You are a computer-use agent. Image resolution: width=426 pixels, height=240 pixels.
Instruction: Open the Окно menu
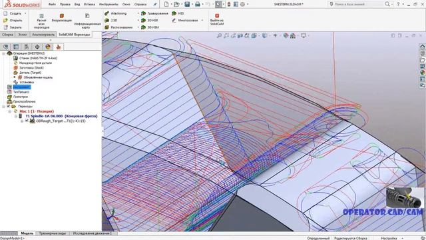(126, 5)
